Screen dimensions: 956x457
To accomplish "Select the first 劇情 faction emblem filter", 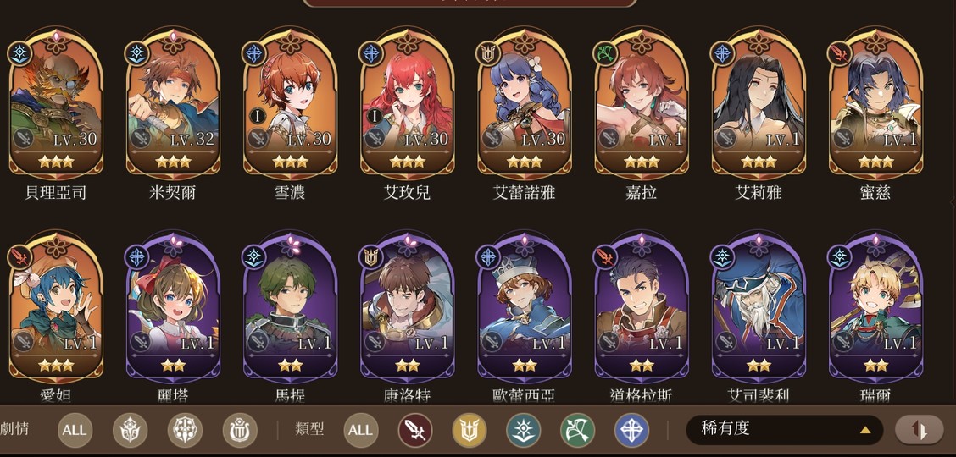I will 130,430.
